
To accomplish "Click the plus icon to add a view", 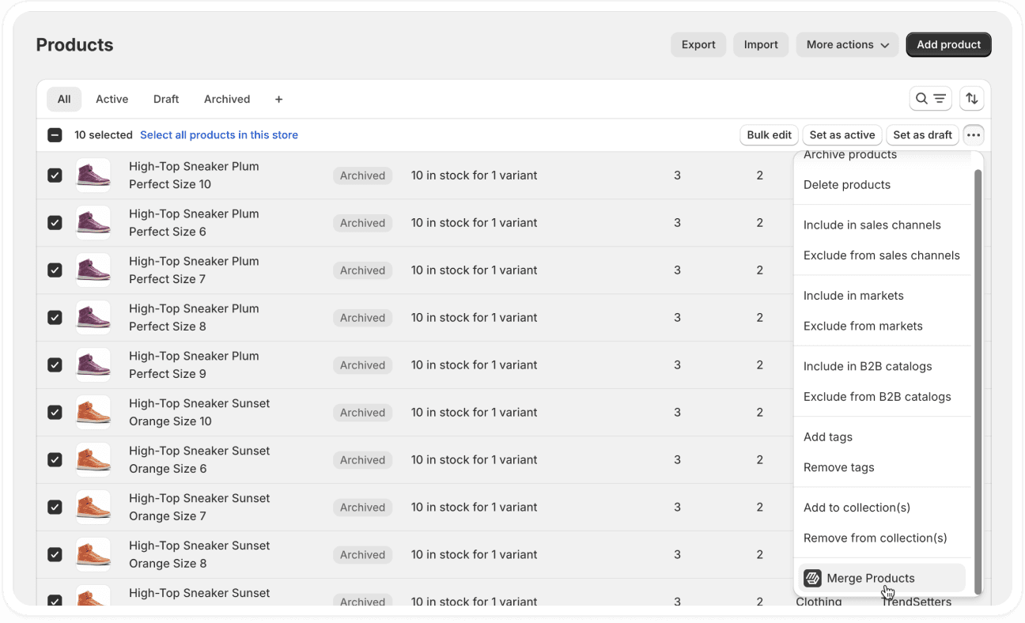I will click(x=278, y=99).
